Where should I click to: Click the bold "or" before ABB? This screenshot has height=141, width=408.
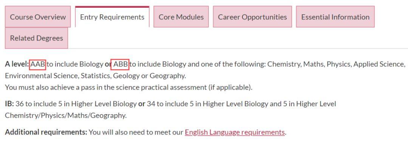(x=108, y=64)
